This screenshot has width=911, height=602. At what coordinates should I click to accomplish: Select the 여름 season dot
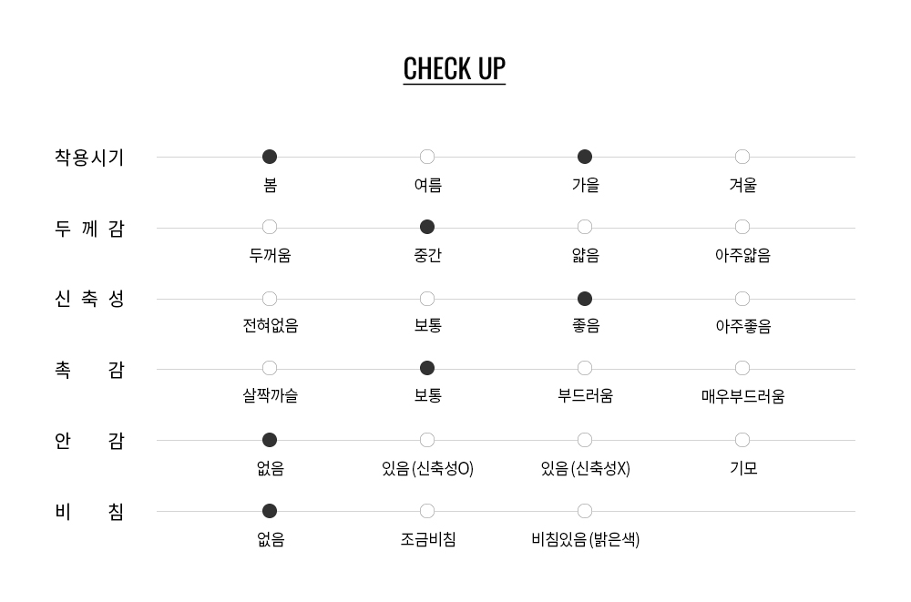tap(427, 157)
